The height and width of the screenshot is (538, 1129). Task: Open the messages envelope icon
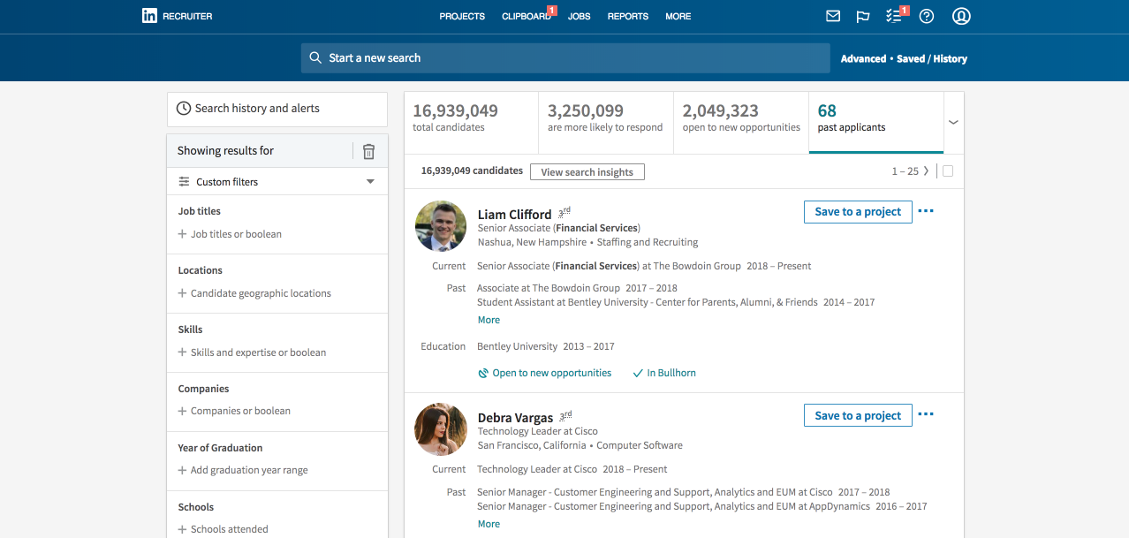832,16
